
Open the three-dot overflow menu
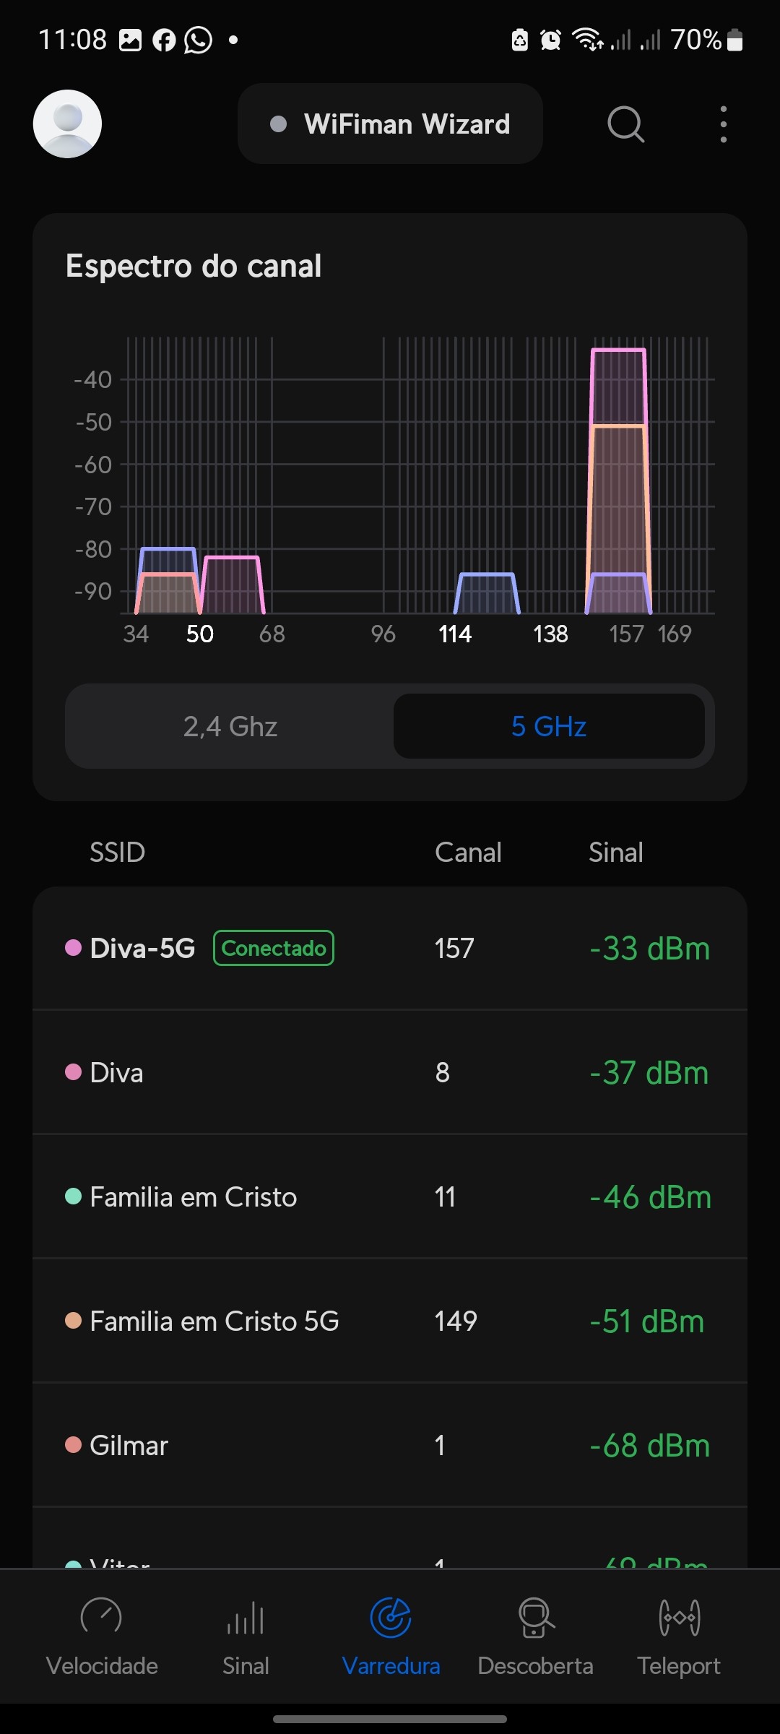723,124
